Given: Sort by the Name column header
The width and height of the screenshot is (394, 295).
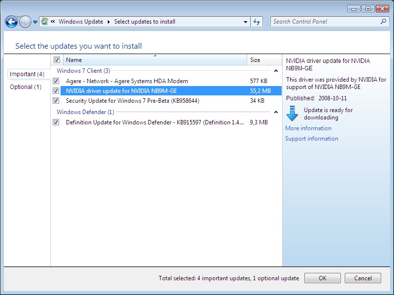Looking at the screenshot, I should (x=155, y=59).
